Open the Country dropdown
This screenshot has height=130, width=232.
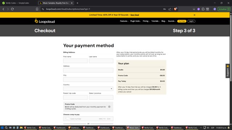click(88, 89)
